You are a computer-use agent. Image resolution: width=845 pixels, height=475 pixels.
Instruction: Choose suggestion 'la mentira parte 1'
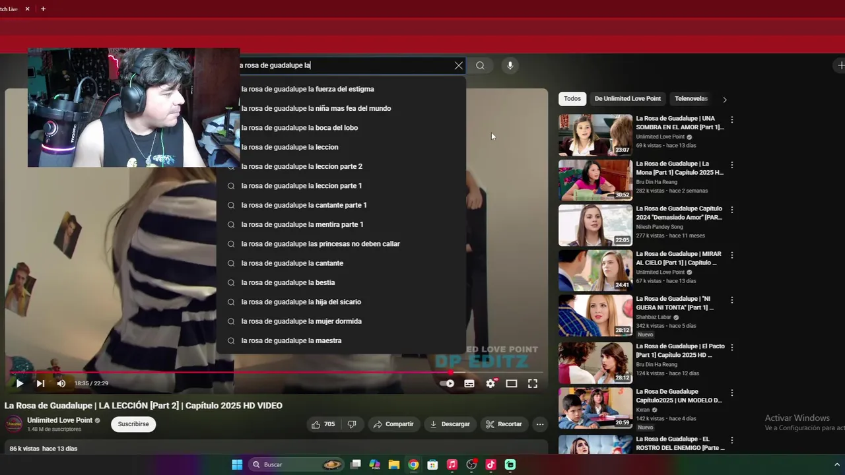[x=341, y=224]
